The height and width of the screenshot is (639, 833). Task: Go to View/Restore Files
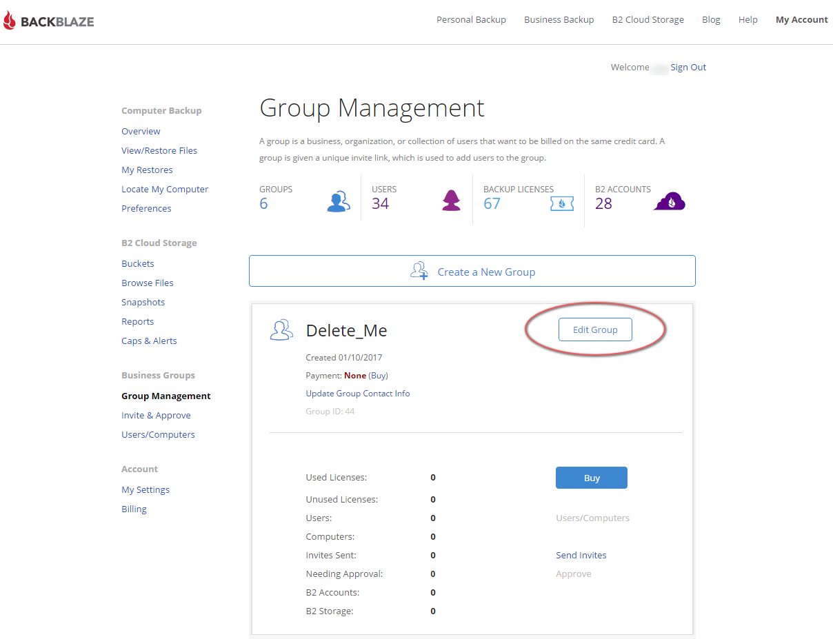pos(159,150)
